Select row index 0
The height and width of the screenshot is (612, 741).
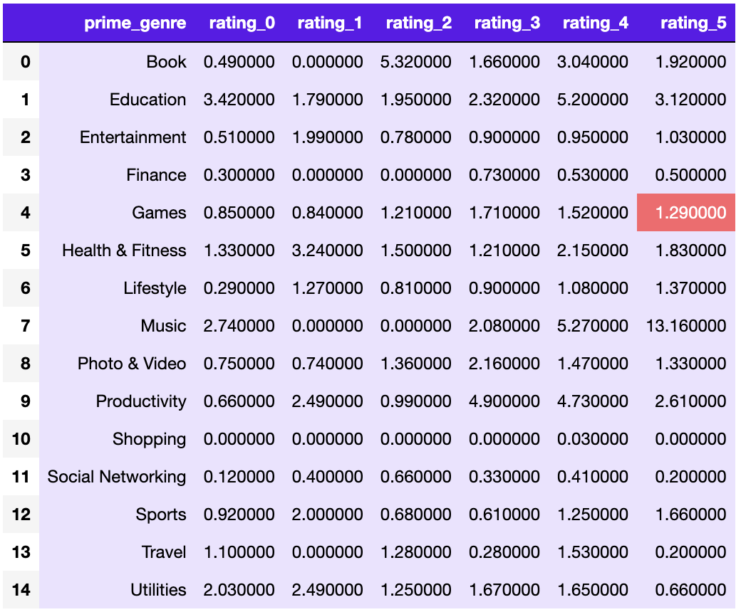(x=26, y=61)
